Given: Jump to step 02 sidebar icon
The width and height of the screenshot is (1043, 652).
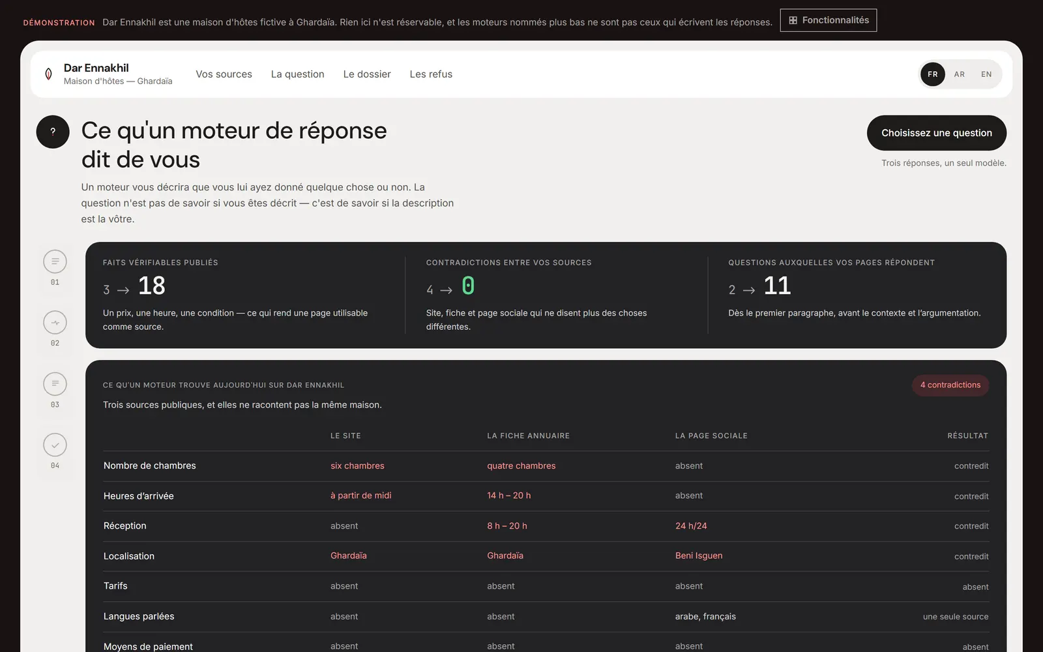Looking at the screenshot, I should [55, 323].
